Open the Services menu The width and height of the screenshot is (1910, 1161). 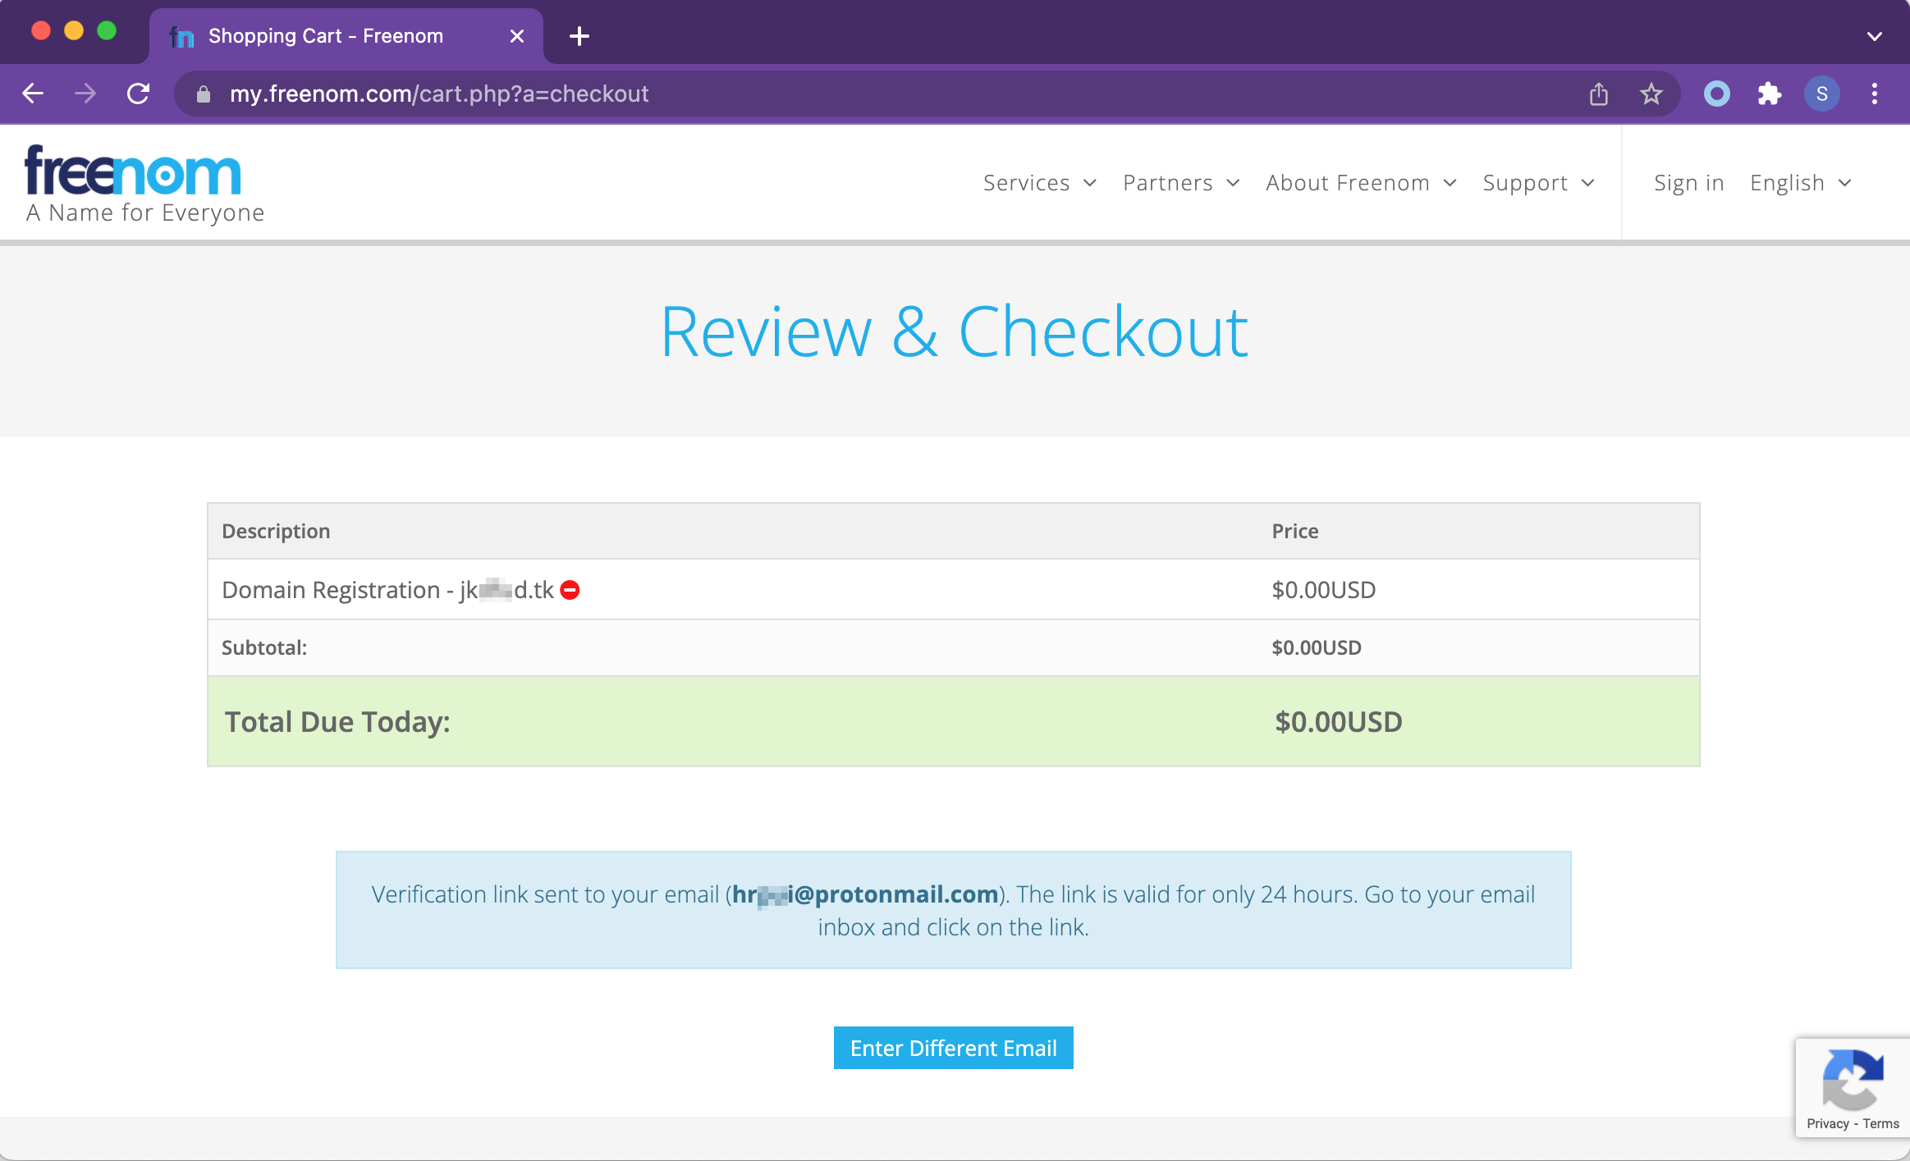(x=1039, y=183)
